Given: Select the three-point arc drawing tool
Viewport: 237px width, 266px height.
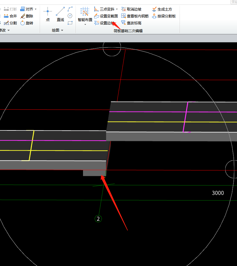Looking at the screenshot, I should 70,9.
